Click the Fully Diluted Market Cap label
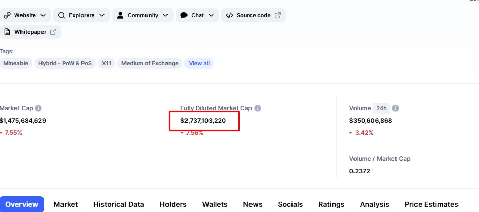 click(216, 108)
